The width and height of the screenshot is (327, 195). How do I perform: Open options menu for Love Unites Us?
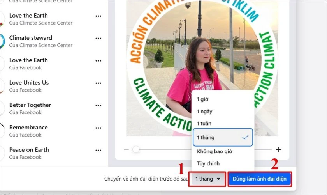pyautogui.click(x=98, y=83)
